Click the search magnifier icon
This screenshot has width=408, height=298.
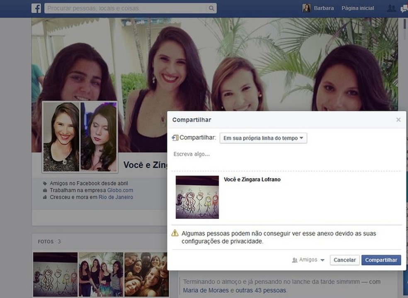211,8
